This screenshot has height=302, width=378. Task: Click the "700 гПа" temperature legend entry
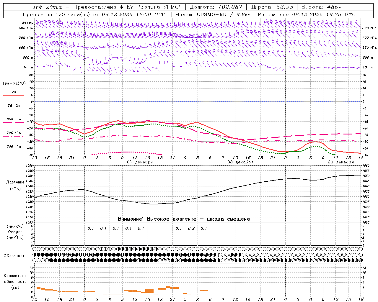(x=14, y=133)
